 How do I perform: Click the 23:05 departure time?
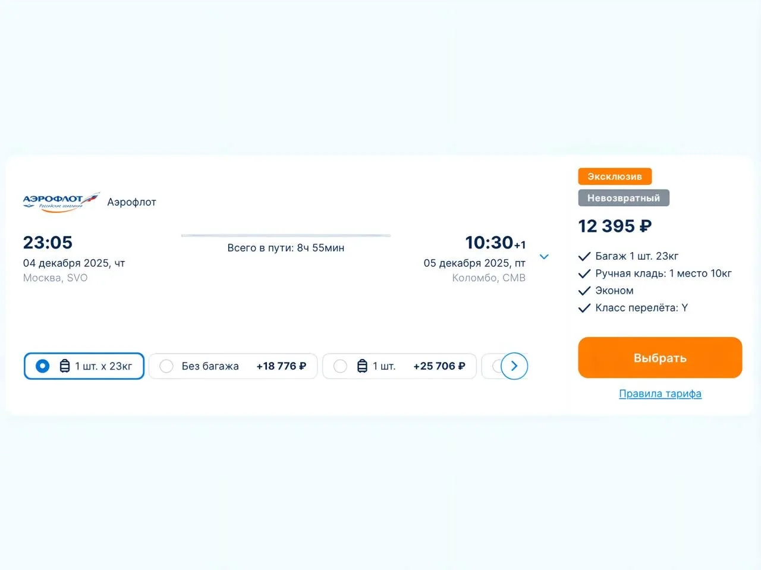click(48, 243)
